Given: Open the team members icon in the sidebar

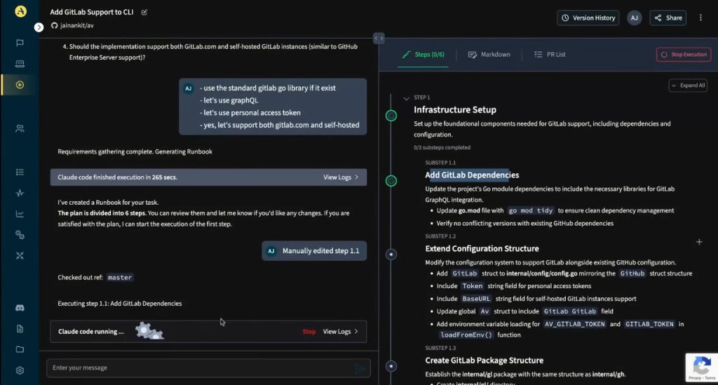Looking at the screenshot, I should click(20, 128).
